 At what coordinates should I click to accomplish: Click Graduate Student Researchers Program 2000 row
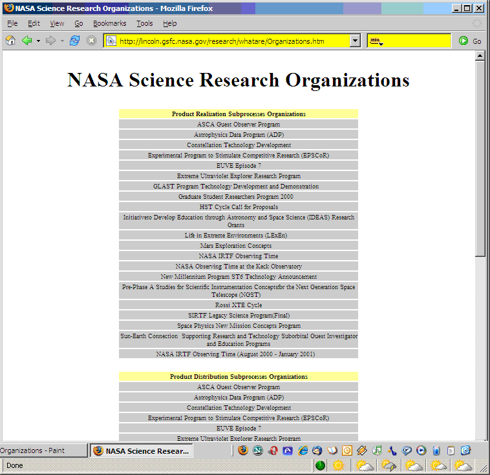tap(239, 197)
